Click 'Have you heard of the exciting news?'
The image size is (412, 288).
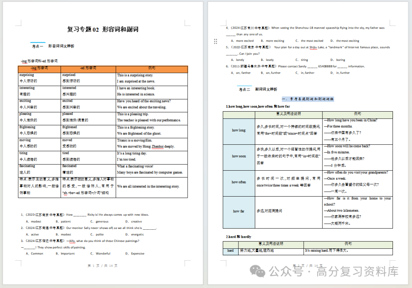click(144, 101)
